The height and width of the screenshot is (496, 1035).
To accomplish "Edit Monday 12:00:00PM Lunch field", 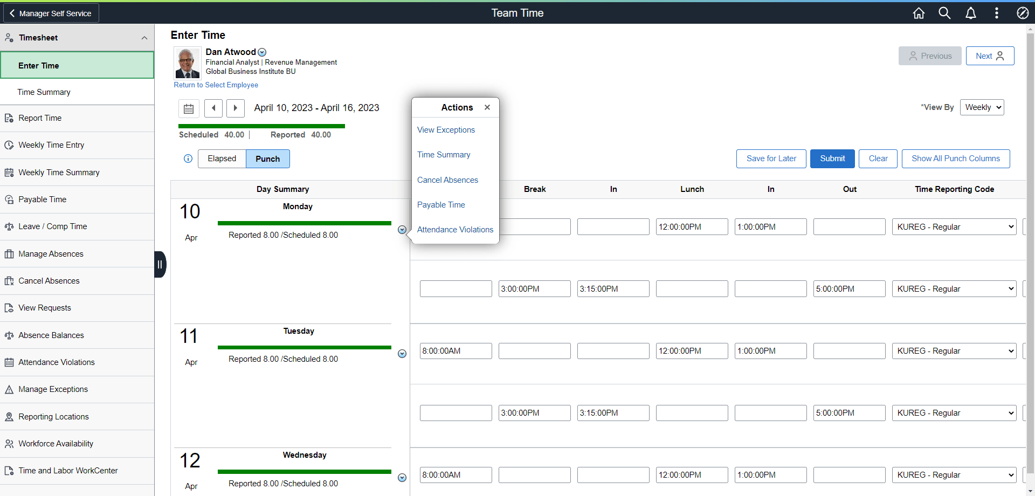I will coord(692,227).
